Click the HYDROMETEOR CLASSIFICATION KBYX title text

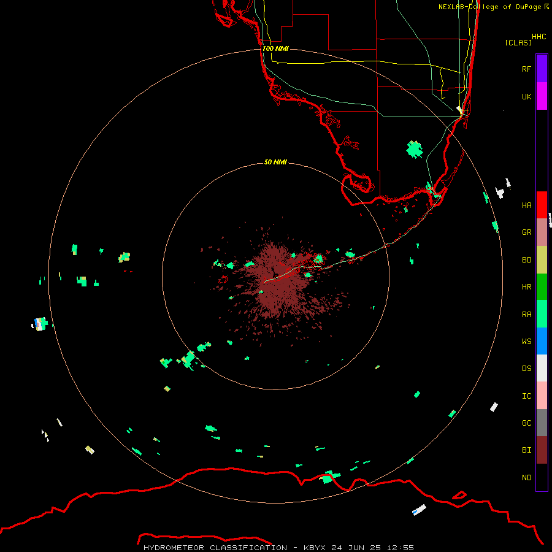(x=278, y=548)
